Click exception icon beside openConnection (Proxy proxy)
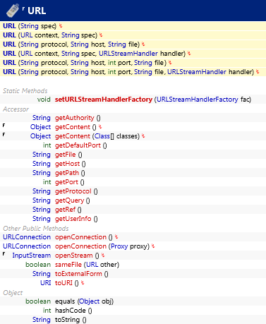This screenshot has width=266, height=324. [x=153, y=246]
